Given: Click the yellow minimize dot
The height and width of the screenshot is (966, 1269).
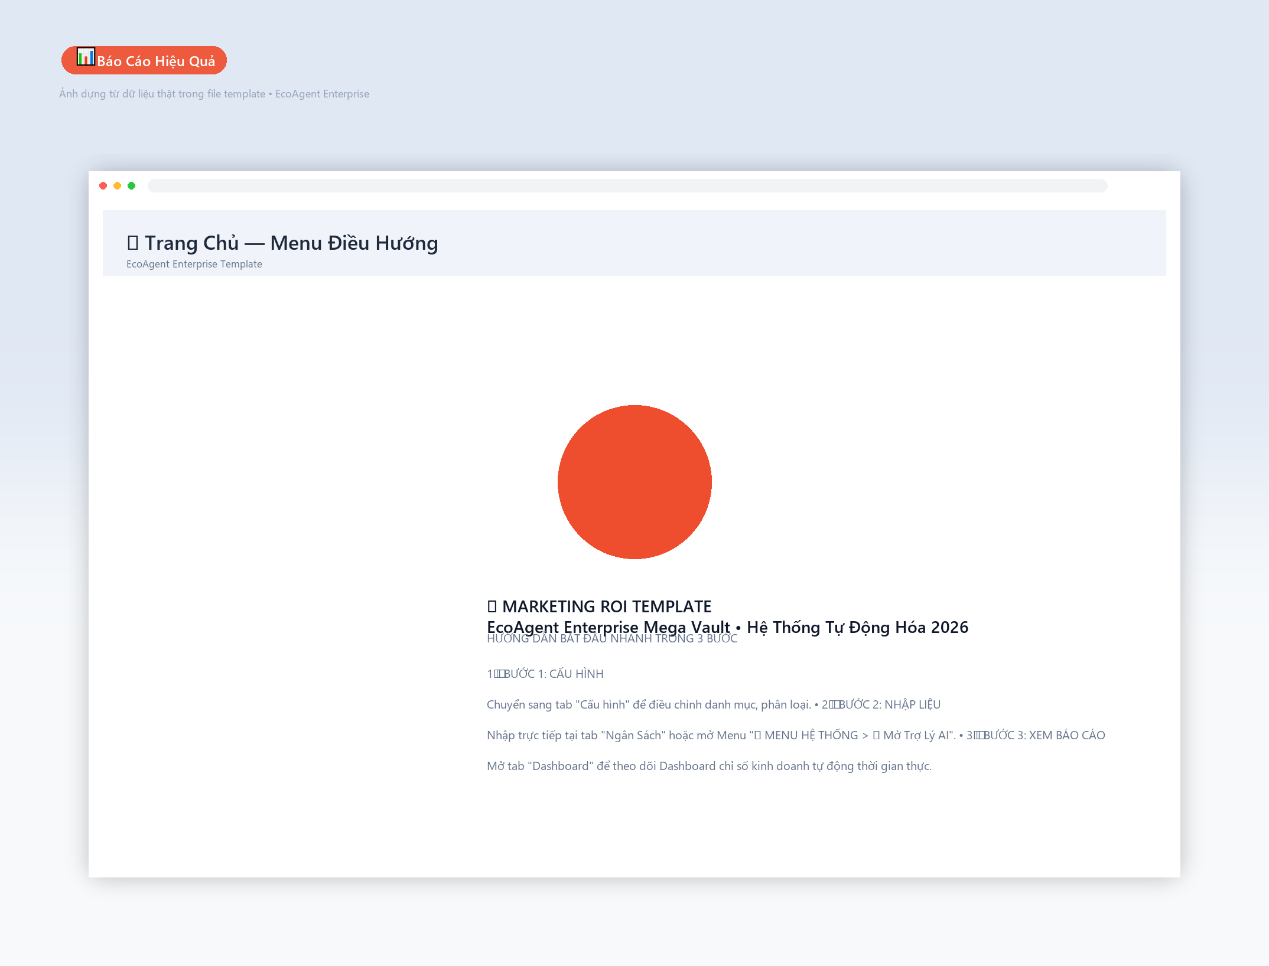Looking at the screenshot, I should tap(118, 185).
